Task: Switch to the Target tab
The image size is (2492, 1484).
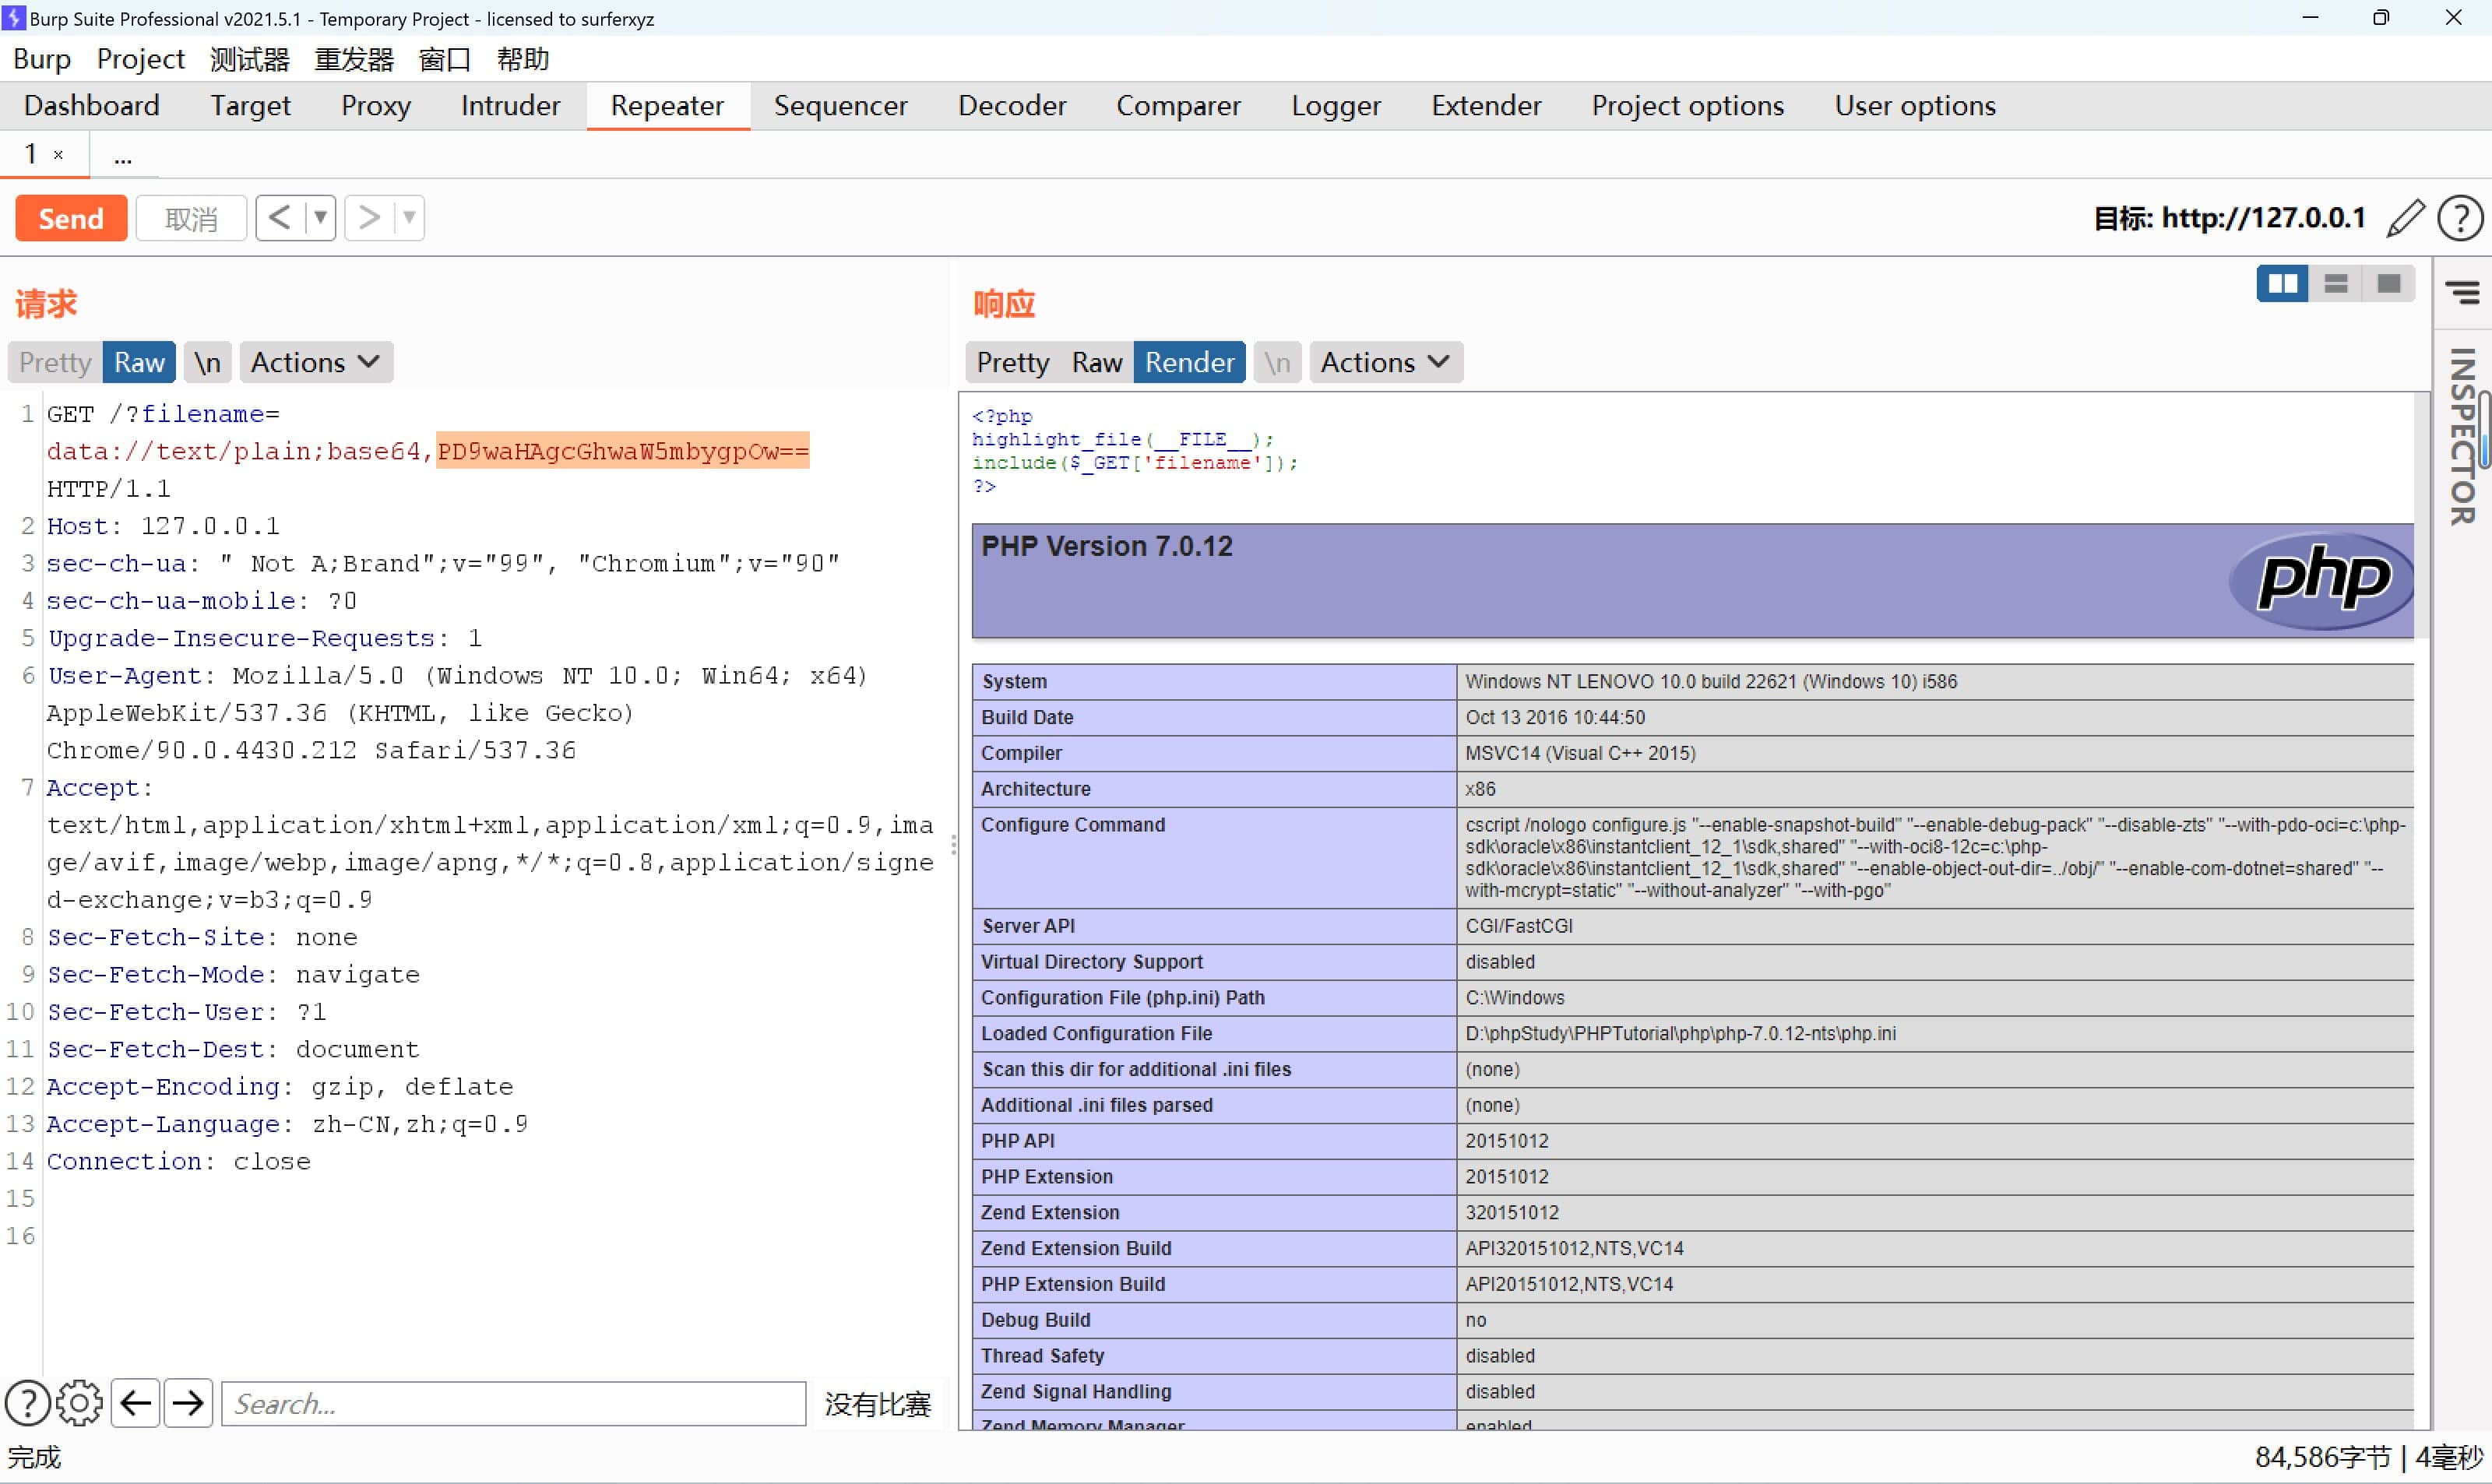Action: point(250,105)
